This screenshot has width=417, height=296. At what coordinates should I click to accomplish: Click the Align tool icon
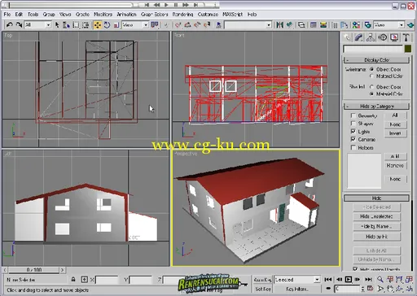coord(289,25)
